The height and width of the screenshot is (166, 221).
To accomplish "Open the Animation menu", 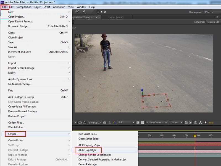I will click(59, 7).
